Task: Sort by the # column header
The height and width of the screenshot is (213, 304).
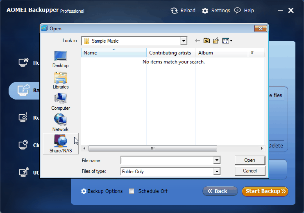Action: tap(256, 53)
